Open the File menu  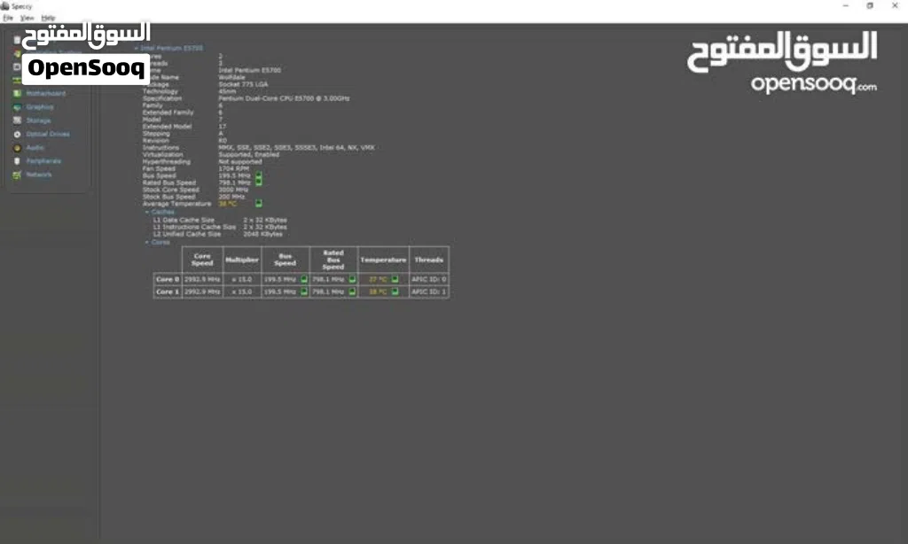point(8,18)
